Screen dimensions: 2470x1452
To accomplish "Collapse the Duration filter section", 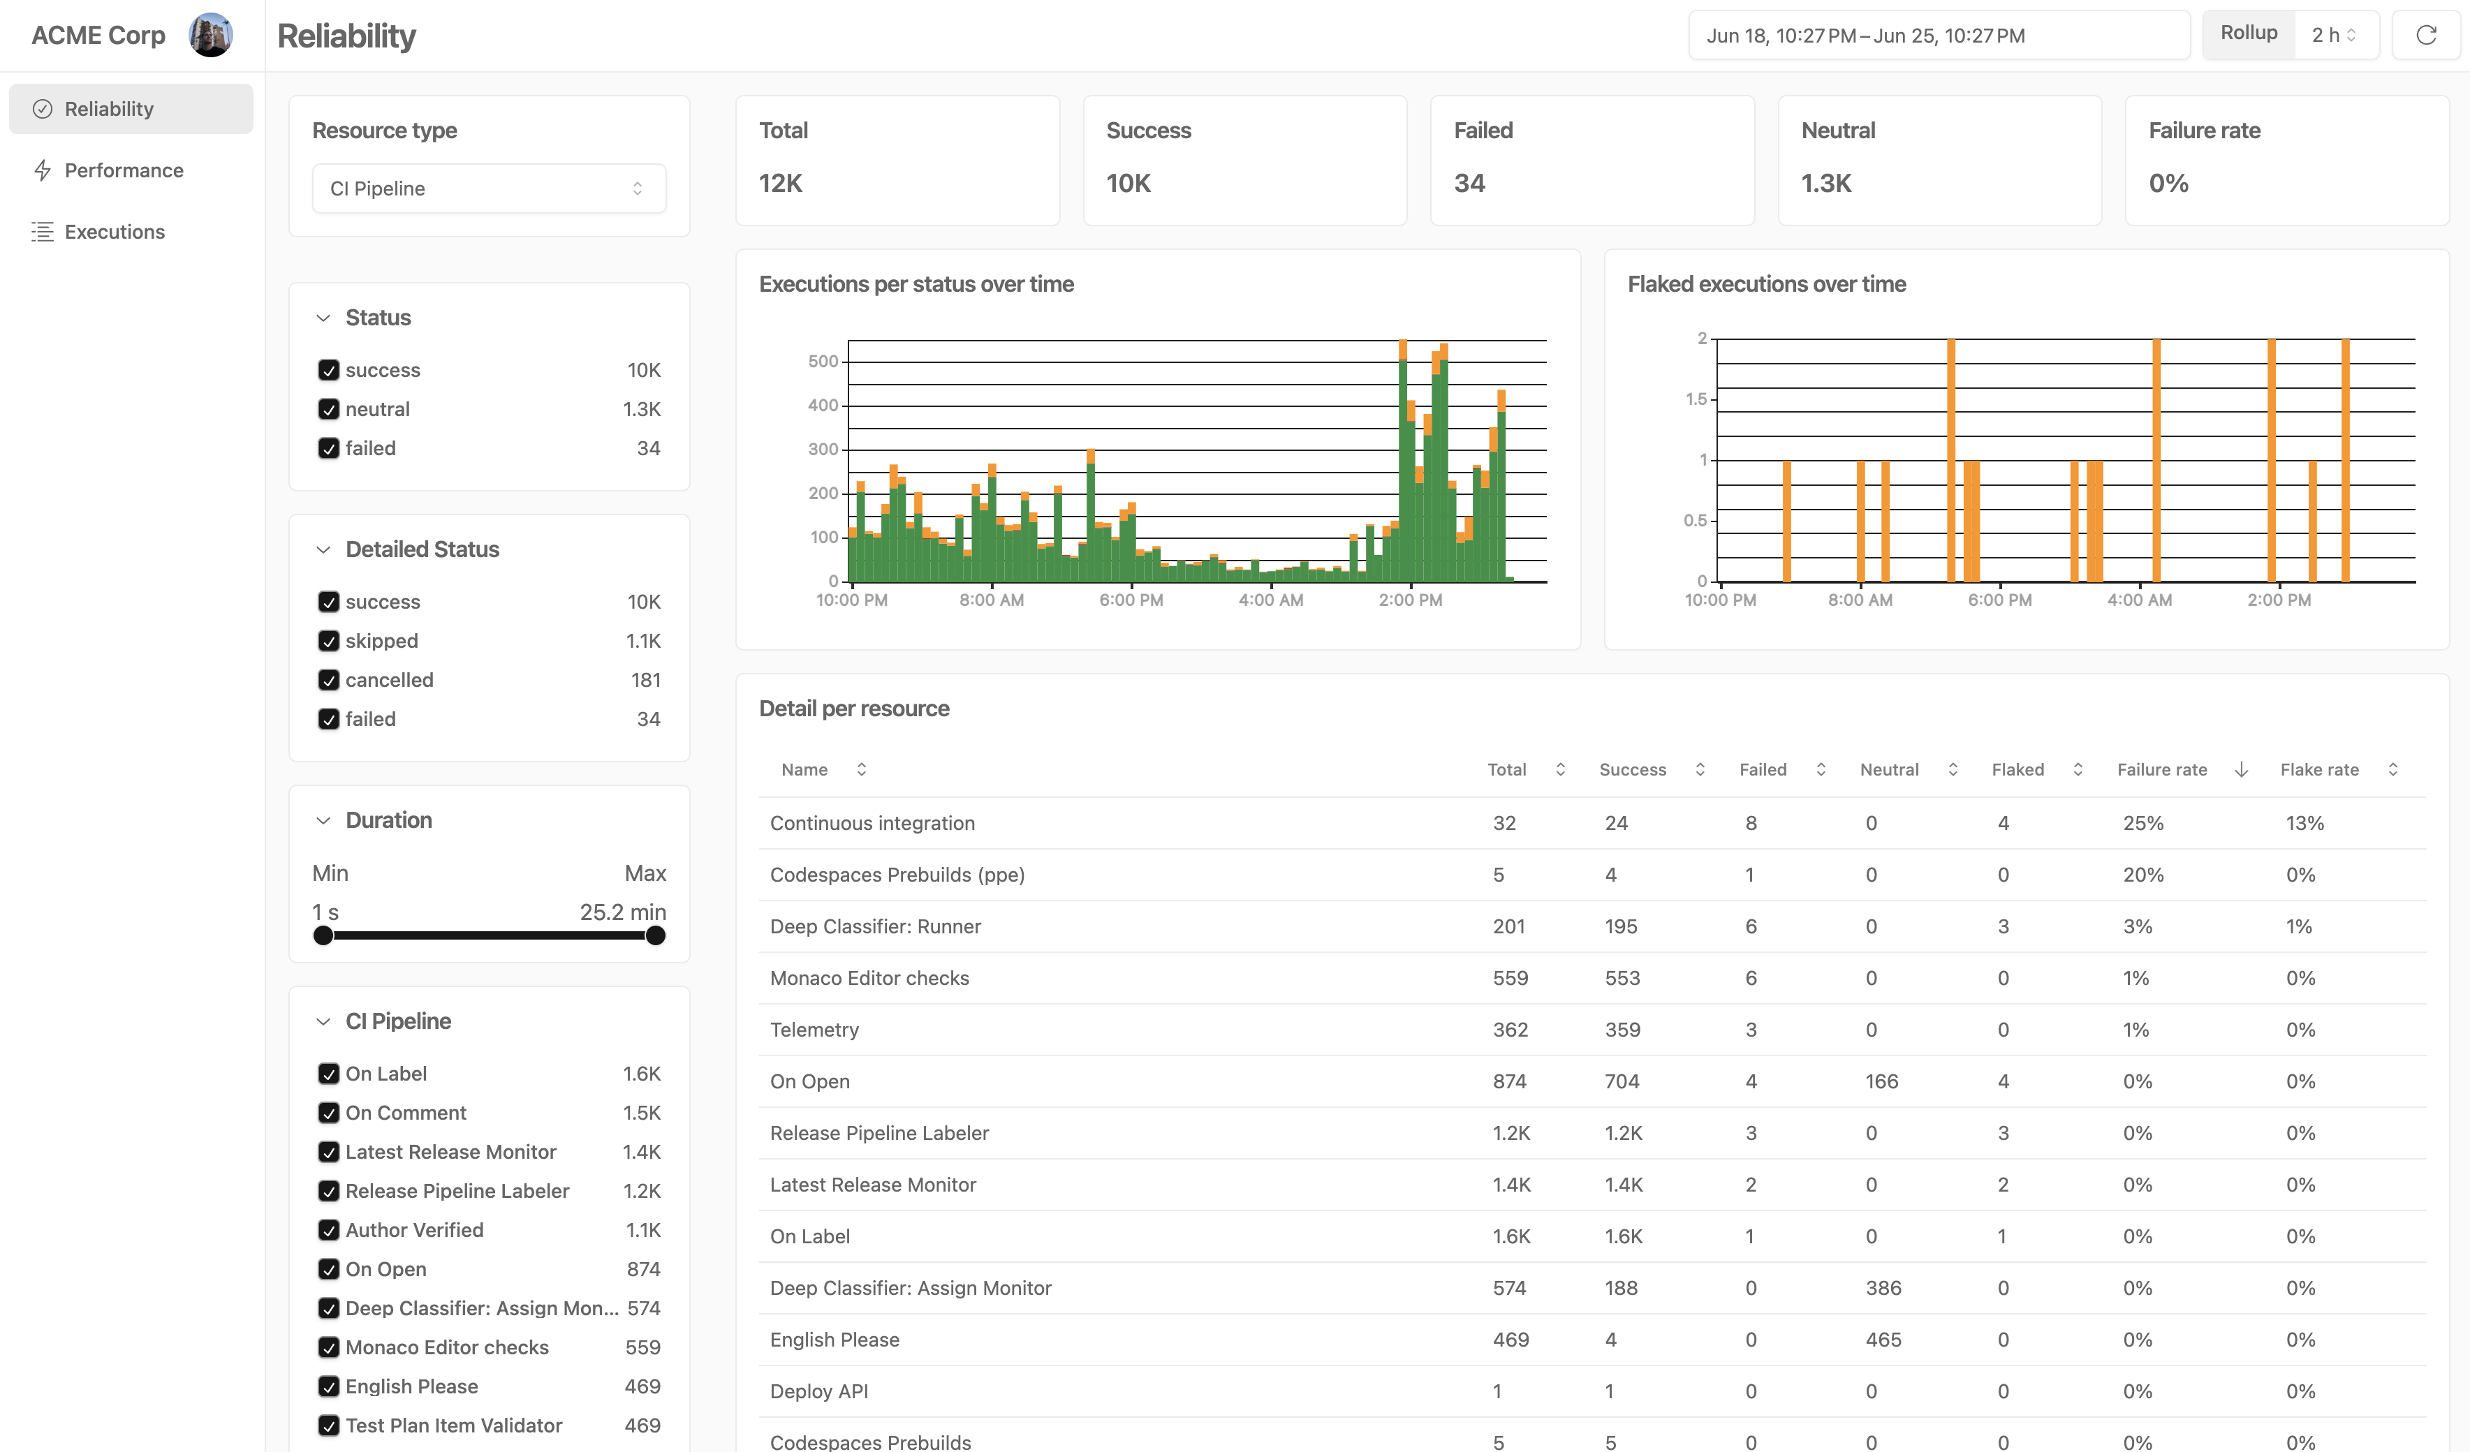I will point(323,821).
